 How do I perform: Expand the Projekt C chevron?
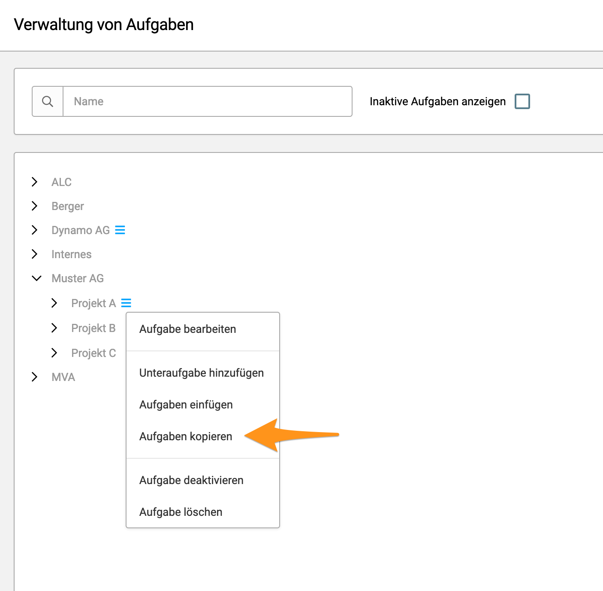point(54,353)
